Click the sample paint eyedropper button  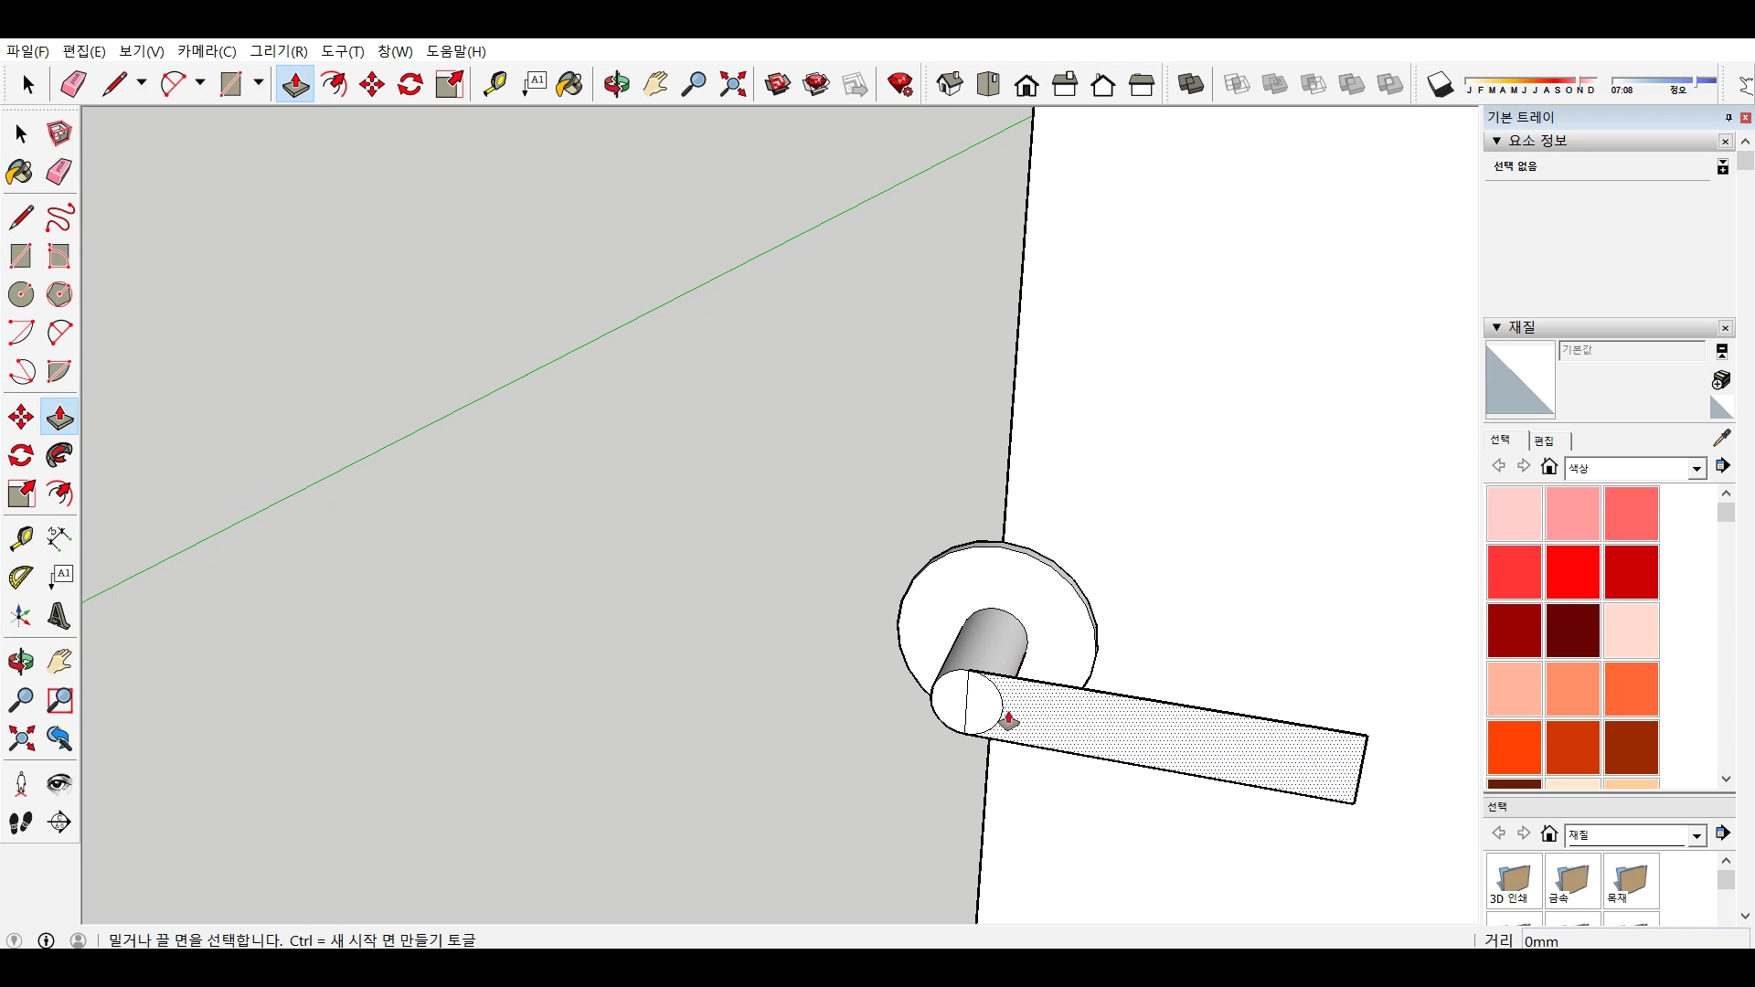click(1722, 438)
